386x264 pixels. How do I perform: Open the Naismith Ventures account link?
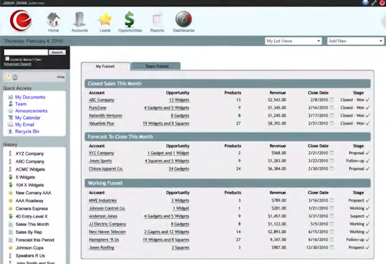tap(106, 116)
